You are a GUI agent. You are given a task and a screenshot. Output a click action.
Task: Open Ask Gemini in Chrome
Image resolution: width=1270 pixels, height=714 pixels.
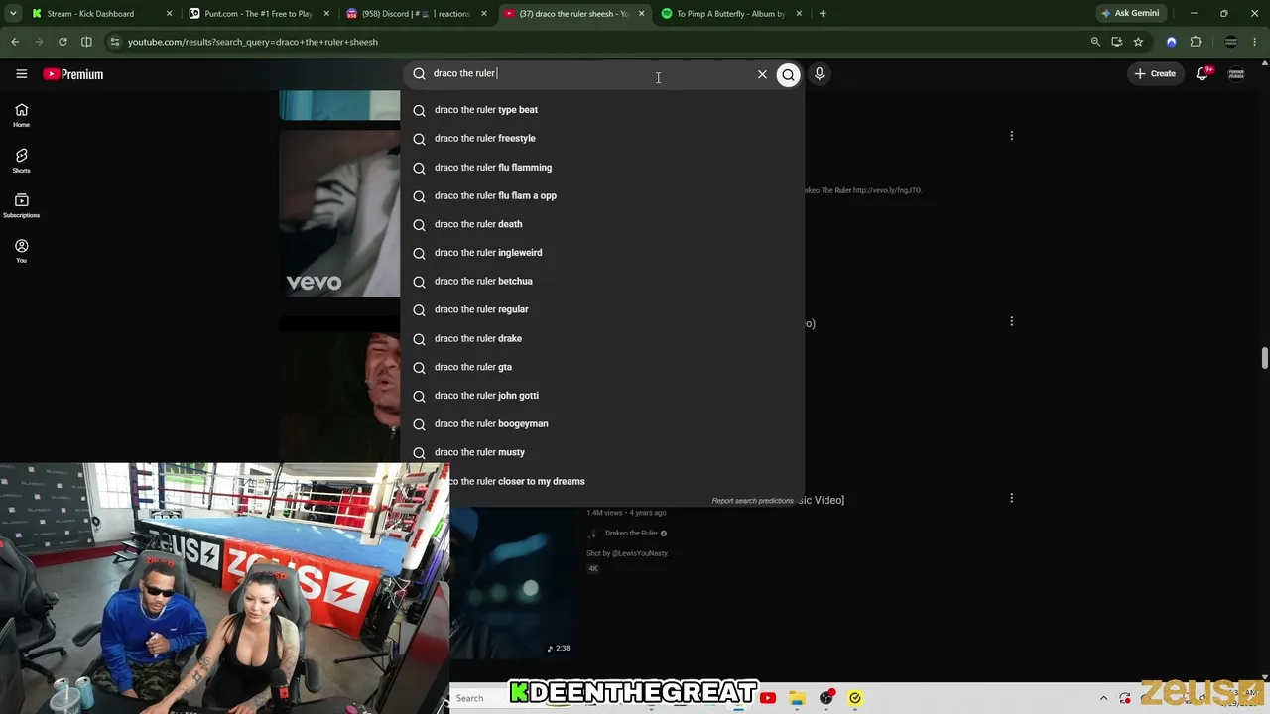(x=1129, y=14)
